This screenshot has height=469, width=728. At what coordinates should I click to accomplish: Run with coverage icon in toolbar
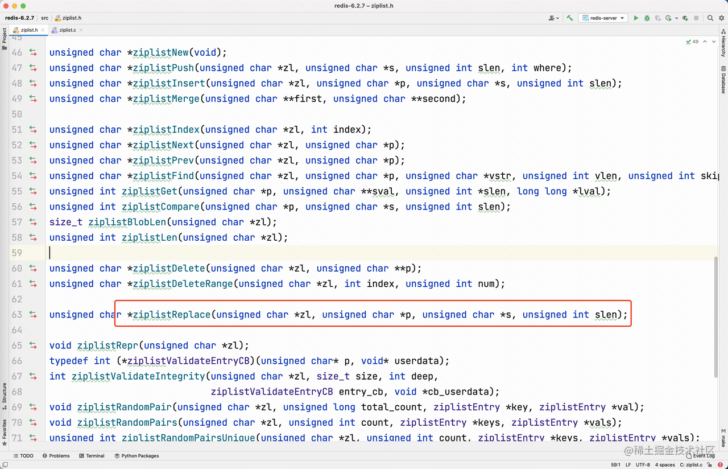[x=657, y=18]
